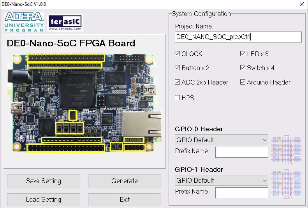
Task: Disable the Arduino Header option
Action: point(243,82)
